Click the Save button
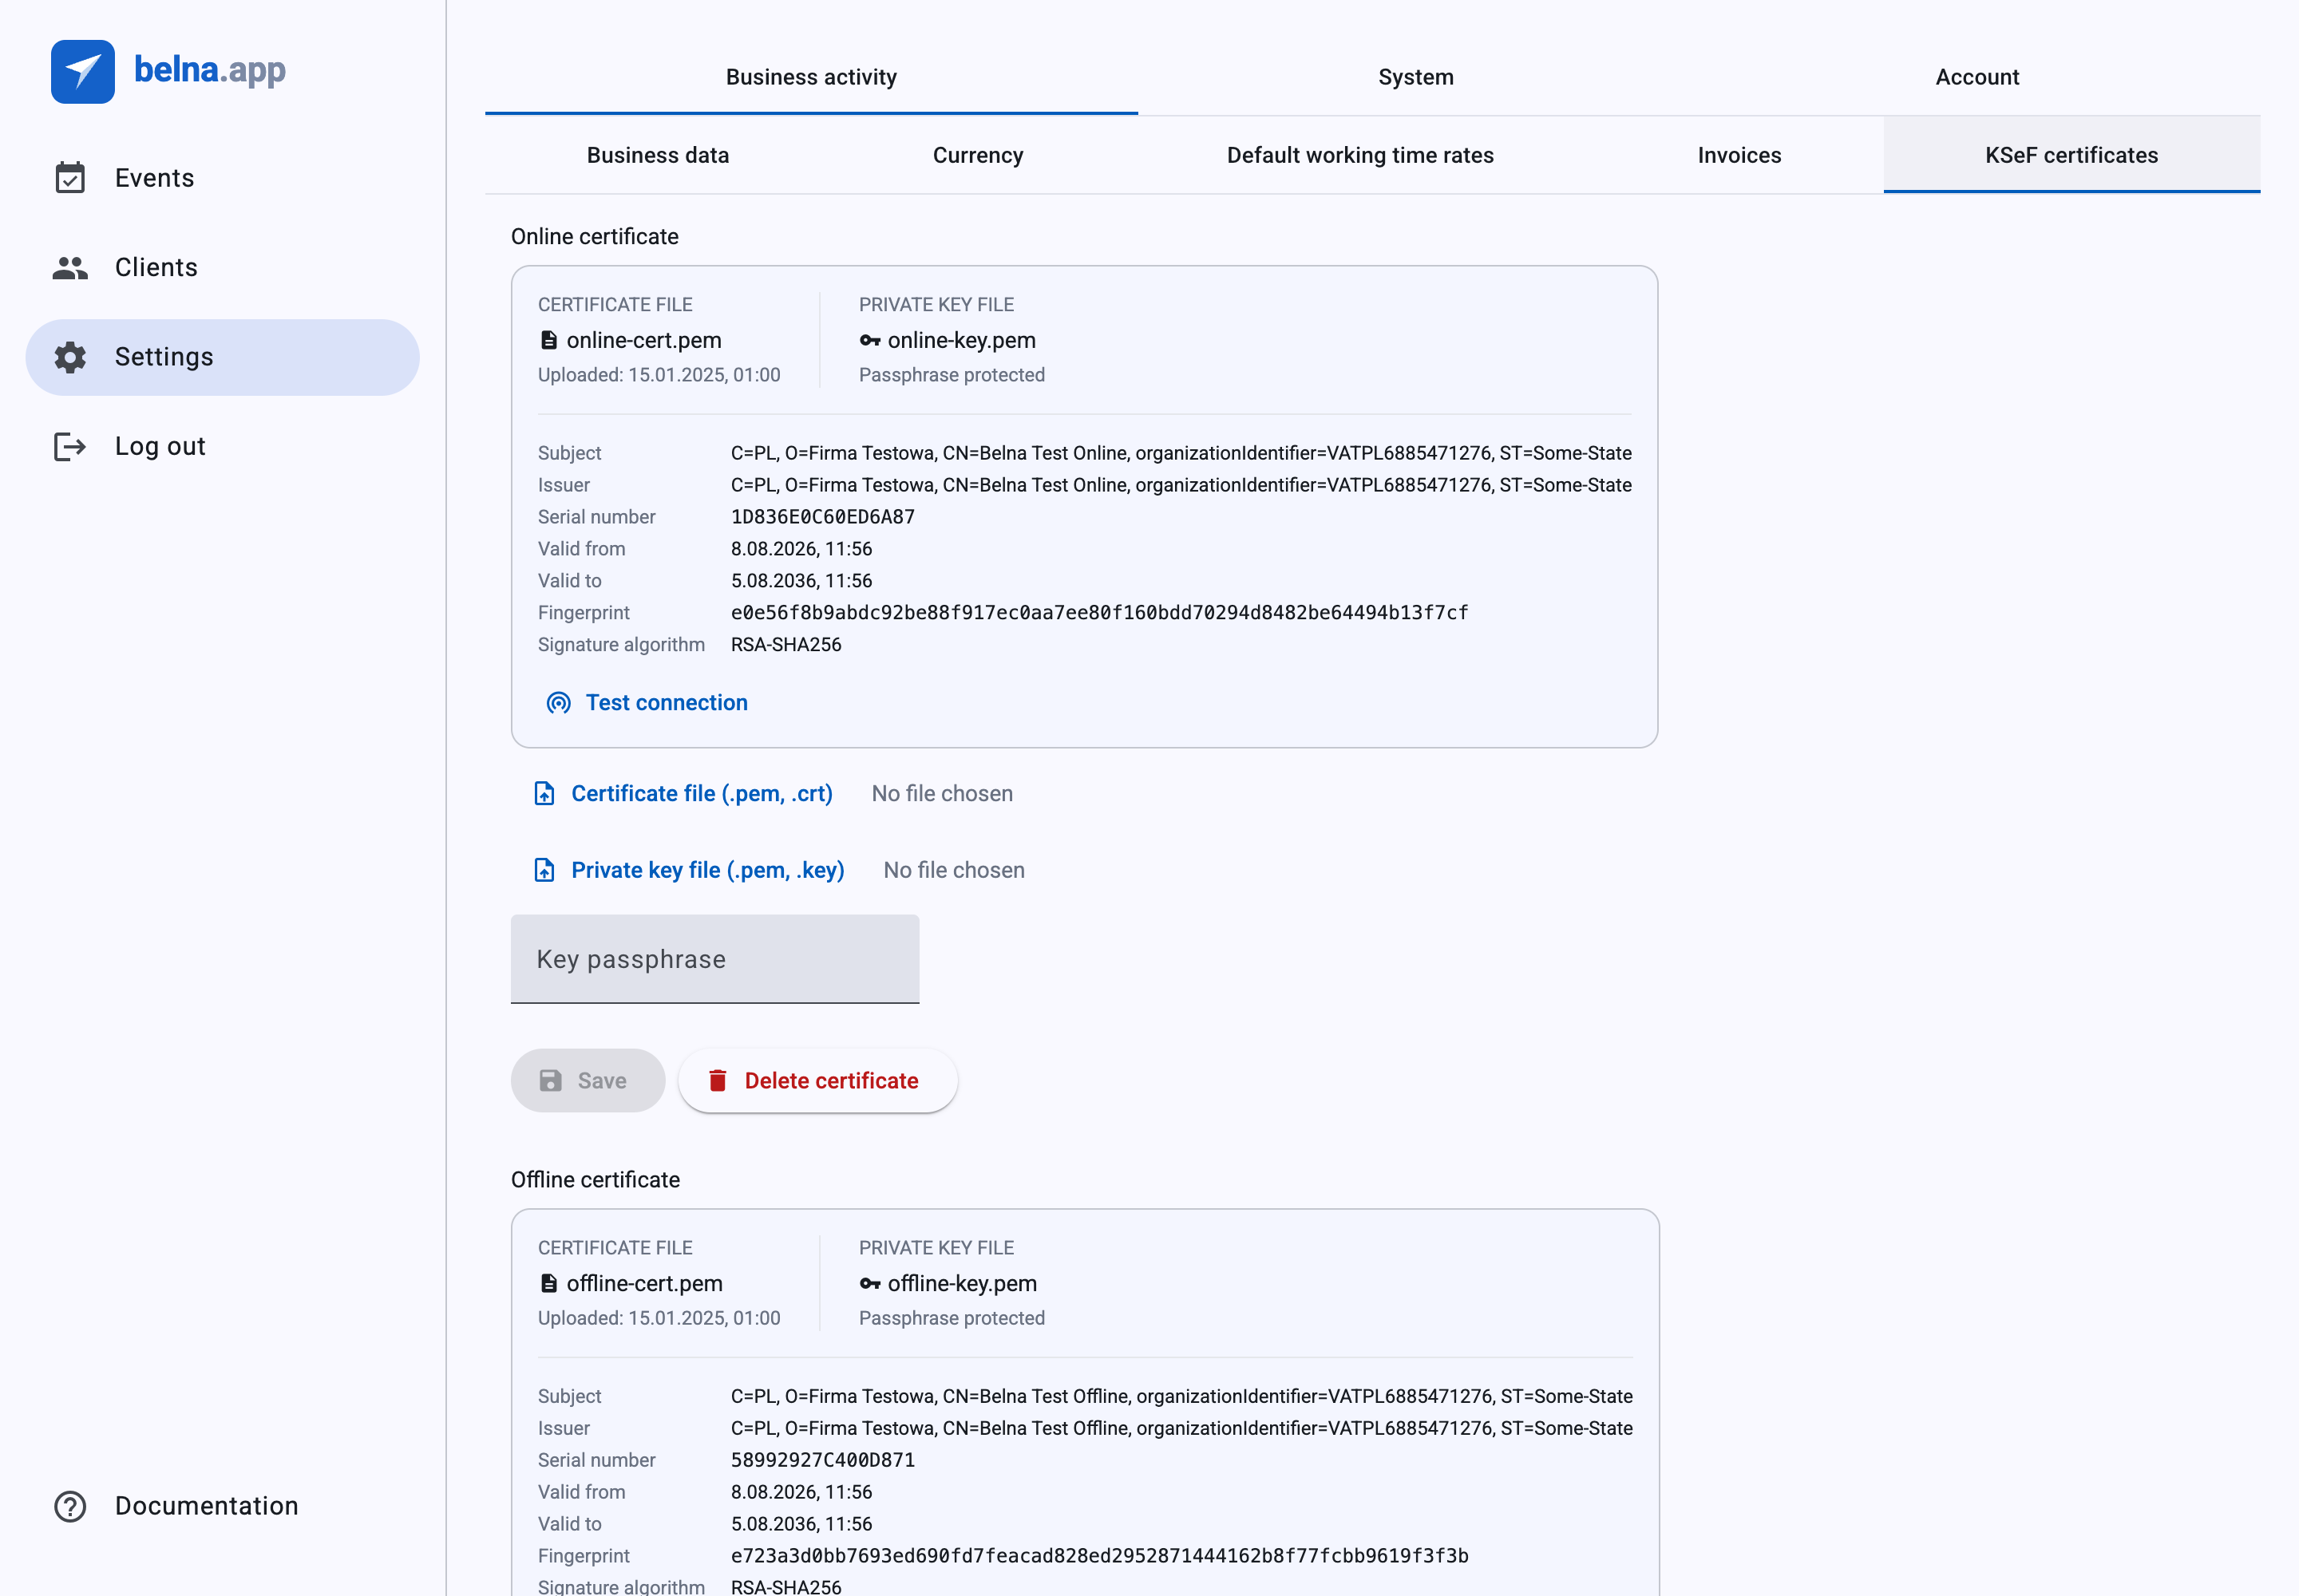2299x1596 pixels. pos(588,1081)
